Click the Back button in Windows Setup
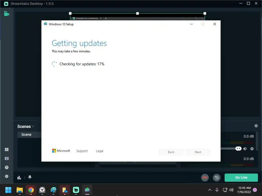The width and height of the screenshot is (262, 196). 171,152
